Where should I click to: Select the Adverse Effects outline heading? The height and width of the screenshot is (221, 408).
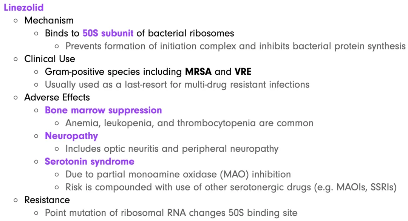[x=57, y=97]
